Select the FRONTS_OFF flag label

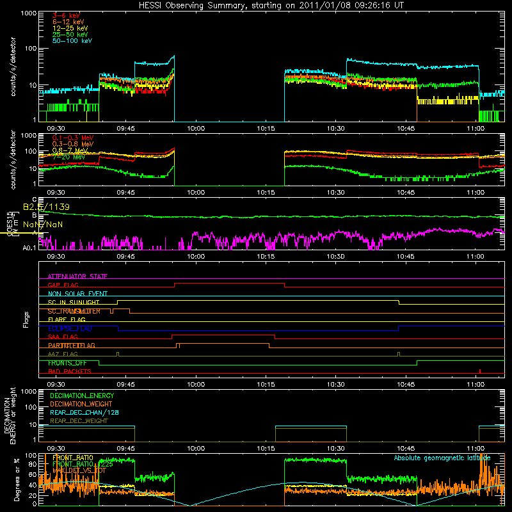tap(67, 363)
